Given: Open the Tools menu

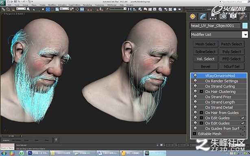Looking at the screenshot, I should [x=17, y=5].
